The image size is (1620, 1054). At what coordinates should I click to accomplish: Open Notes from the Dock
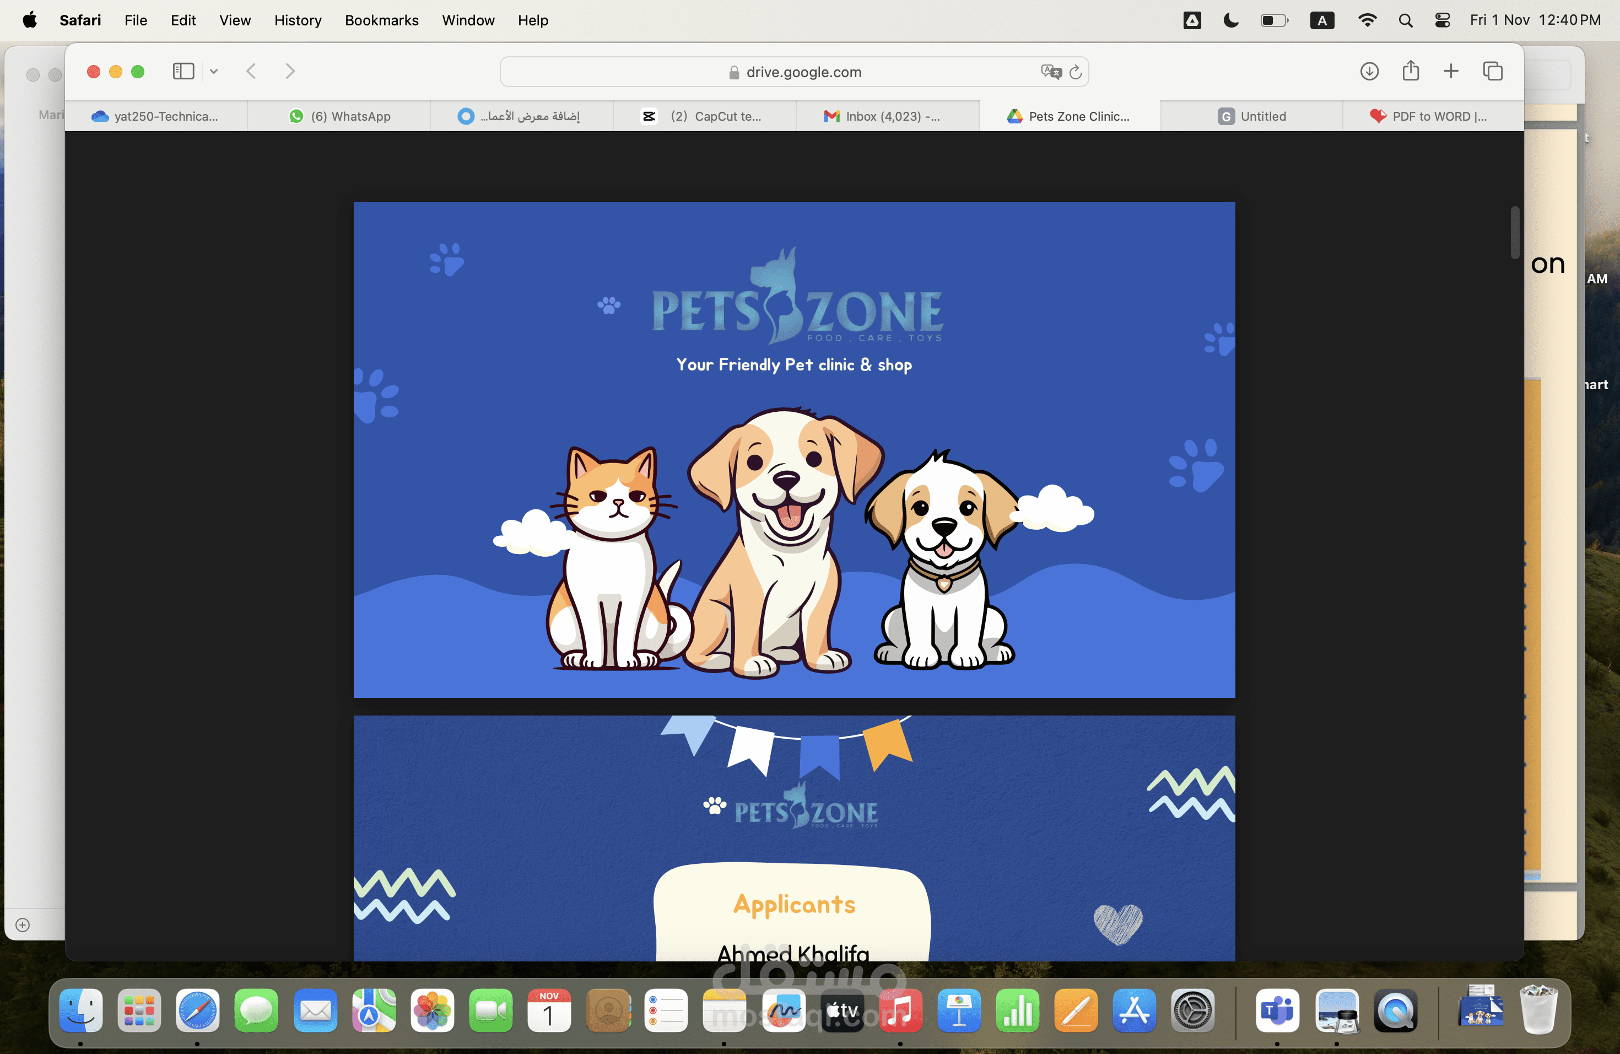(724, 1010)
